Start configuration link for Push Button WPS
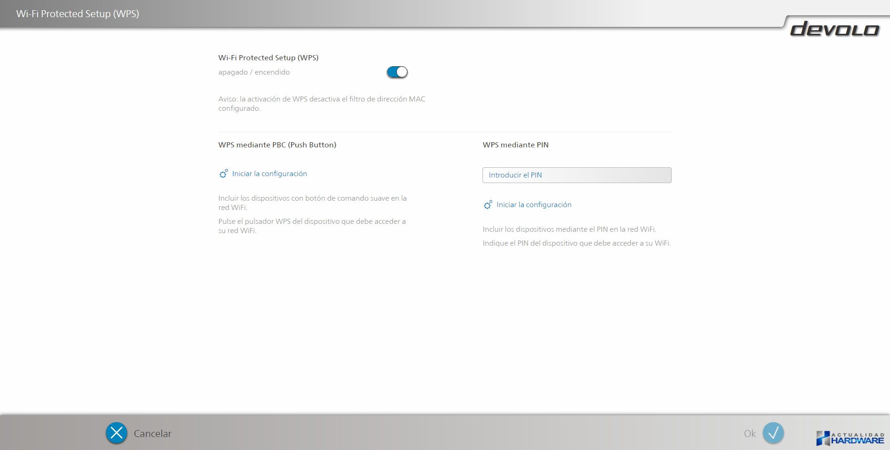The image size is (890, 450). coord(269,174)
